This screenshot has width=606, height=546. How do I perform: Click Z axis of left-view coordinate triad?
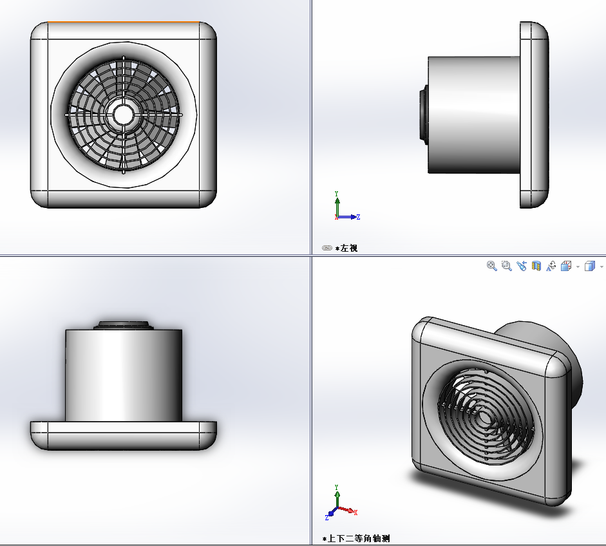click(x=349, y=217)
